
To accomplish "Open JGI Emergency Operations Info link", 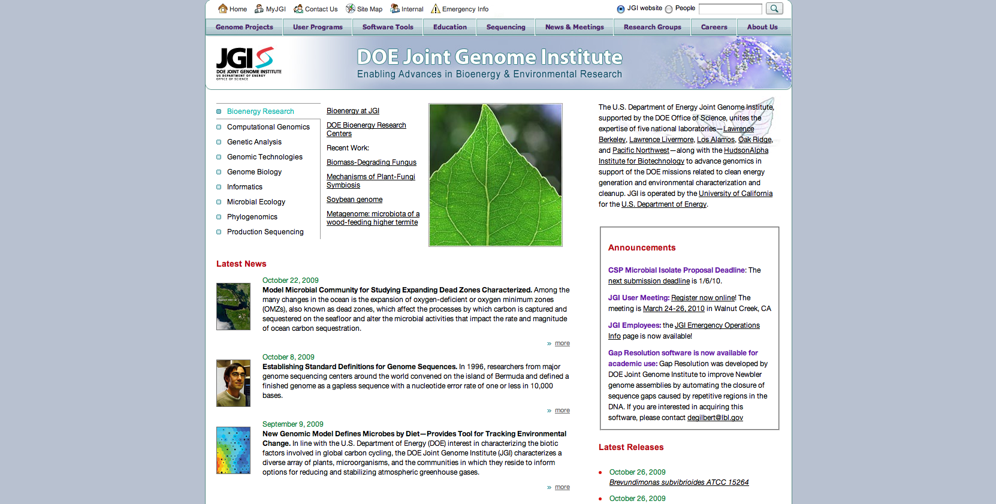I will tap(717, 325).
